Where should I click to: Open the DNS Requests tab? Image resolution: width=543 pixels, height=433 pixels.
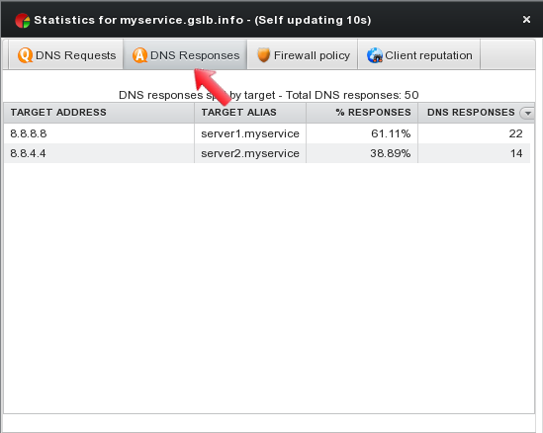pyautogui.click(x=66, y=55)
